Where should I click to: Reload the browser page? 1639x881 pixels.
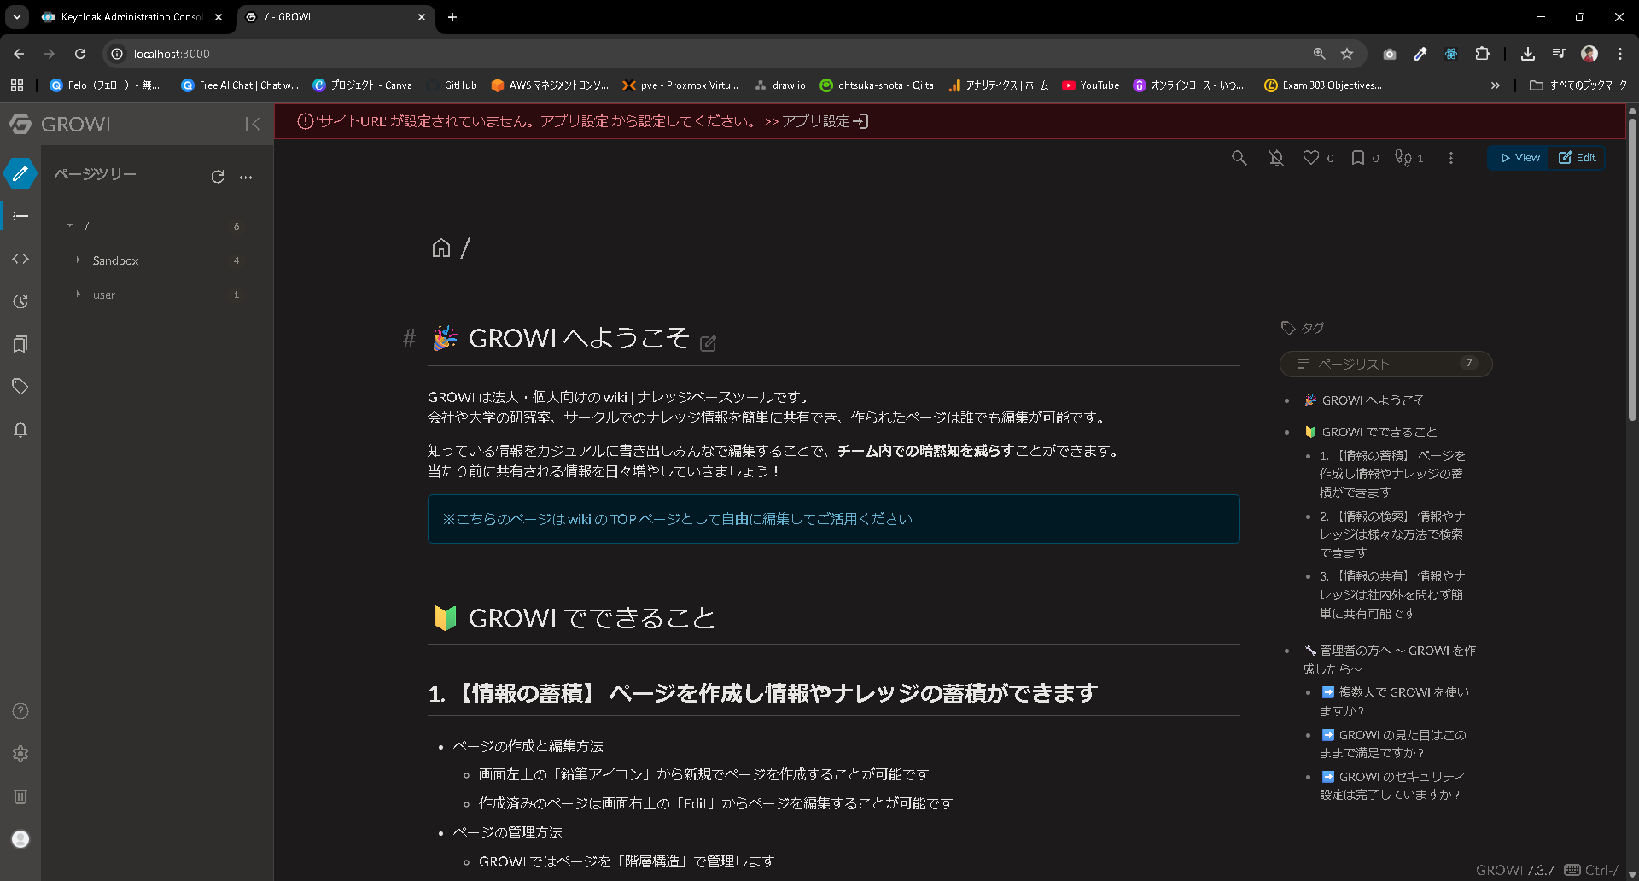(80, 54)
